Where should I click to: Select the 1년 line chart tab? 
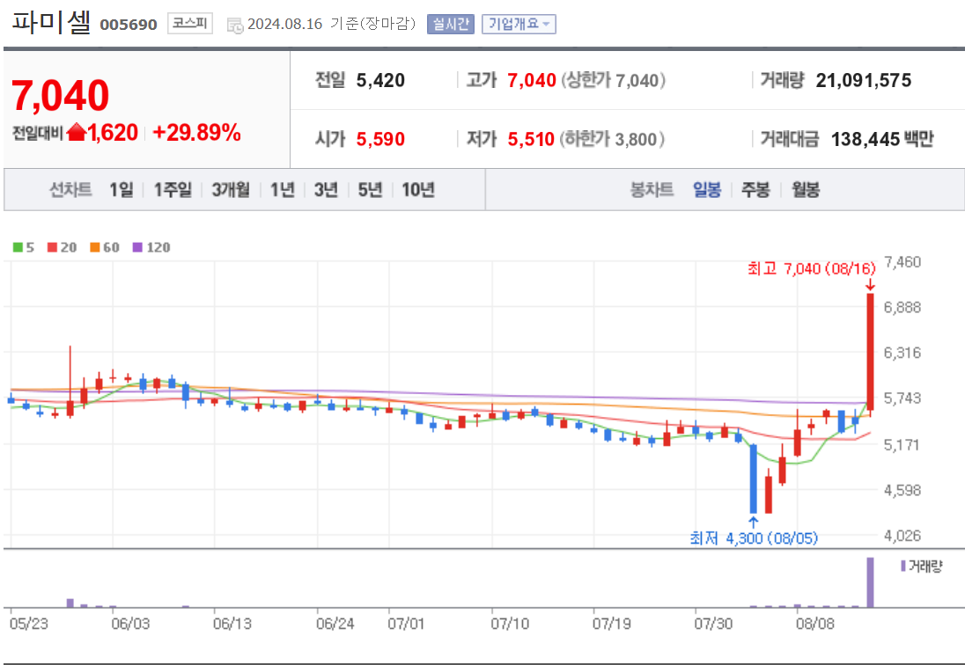[x=283, y=190]
